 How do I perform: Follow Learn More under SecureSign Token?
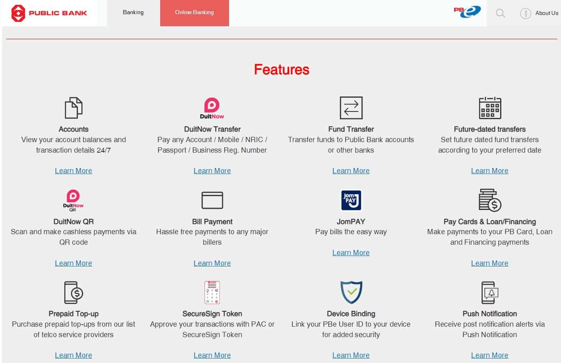[x=212, y=355]
